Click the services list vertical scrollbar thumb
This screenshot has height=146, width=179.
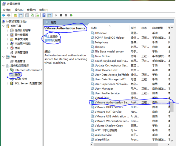tap(172, 107)
